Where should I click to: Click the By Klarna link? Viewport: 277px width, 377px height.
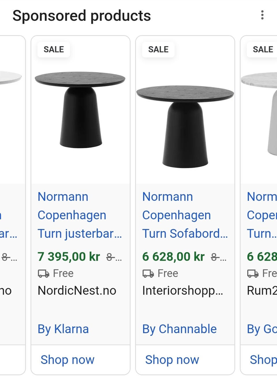[x=63, y=329]
